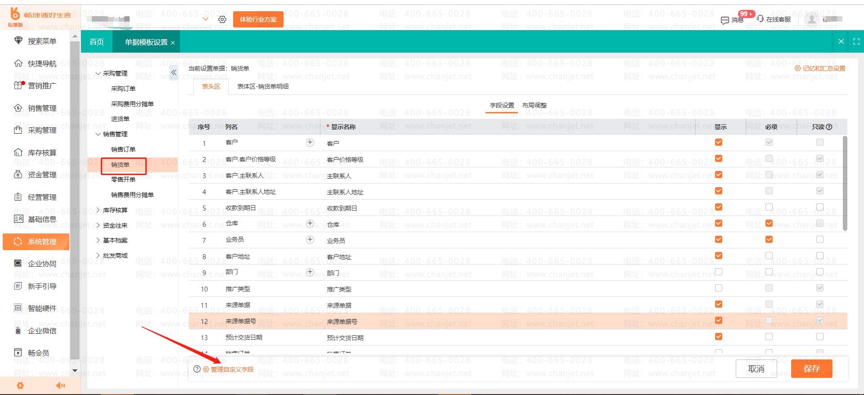Image resolution: width=864 pixels, height=395 pixels.
Task: Expand the 批发商城 tree node
Action: pos(98,256)
